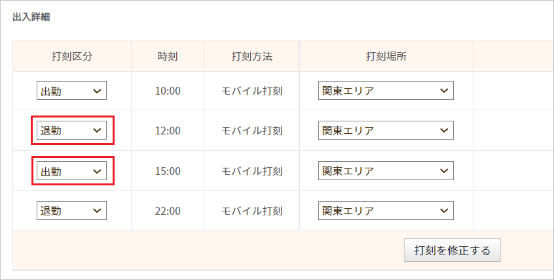Screen dimensions: 554x280
Task: Select the 12:00 time cell
Action: click(x=168, y=131)
